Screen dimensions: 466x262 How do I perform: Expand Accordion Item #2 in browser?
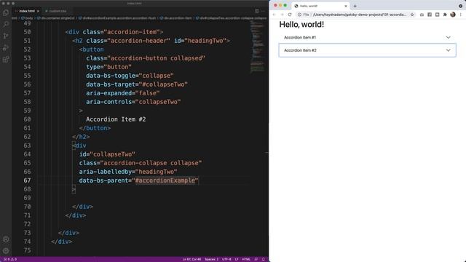[x=367, y=50]
